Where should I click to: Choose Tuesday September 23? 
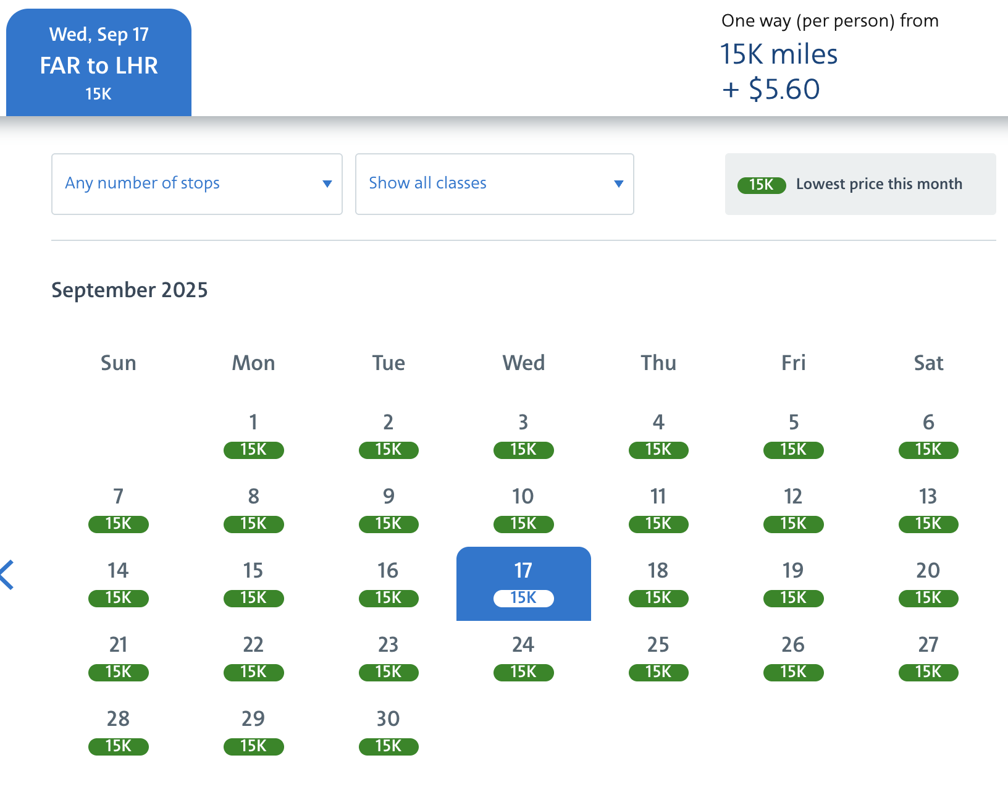[x=388, y=658]
